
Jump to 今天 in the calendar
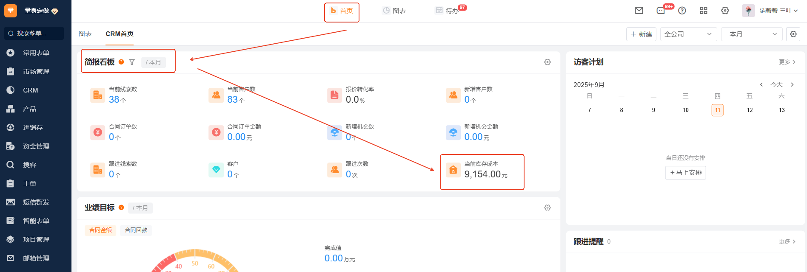tap(777, 84)
